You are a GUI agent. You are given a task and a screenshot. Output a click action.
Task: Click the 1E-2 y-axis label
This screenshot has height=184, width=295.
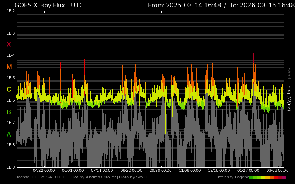[11, 11]
